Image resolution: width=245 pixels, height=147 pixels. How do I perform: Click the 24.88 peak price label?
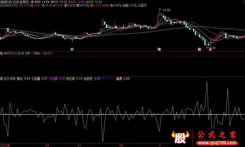[166, 10]
